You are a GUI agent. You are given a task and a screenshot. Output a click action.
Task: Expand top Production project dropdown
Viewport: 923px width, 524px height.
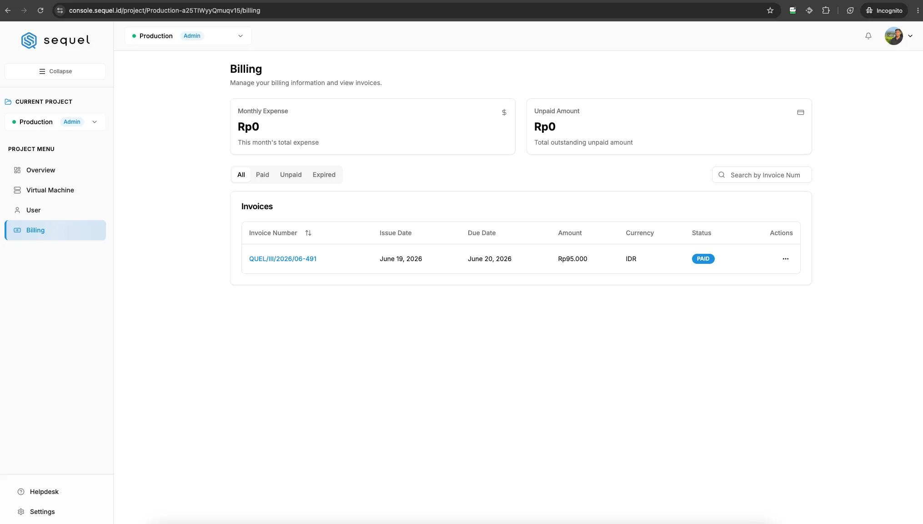tap(188, 36)
